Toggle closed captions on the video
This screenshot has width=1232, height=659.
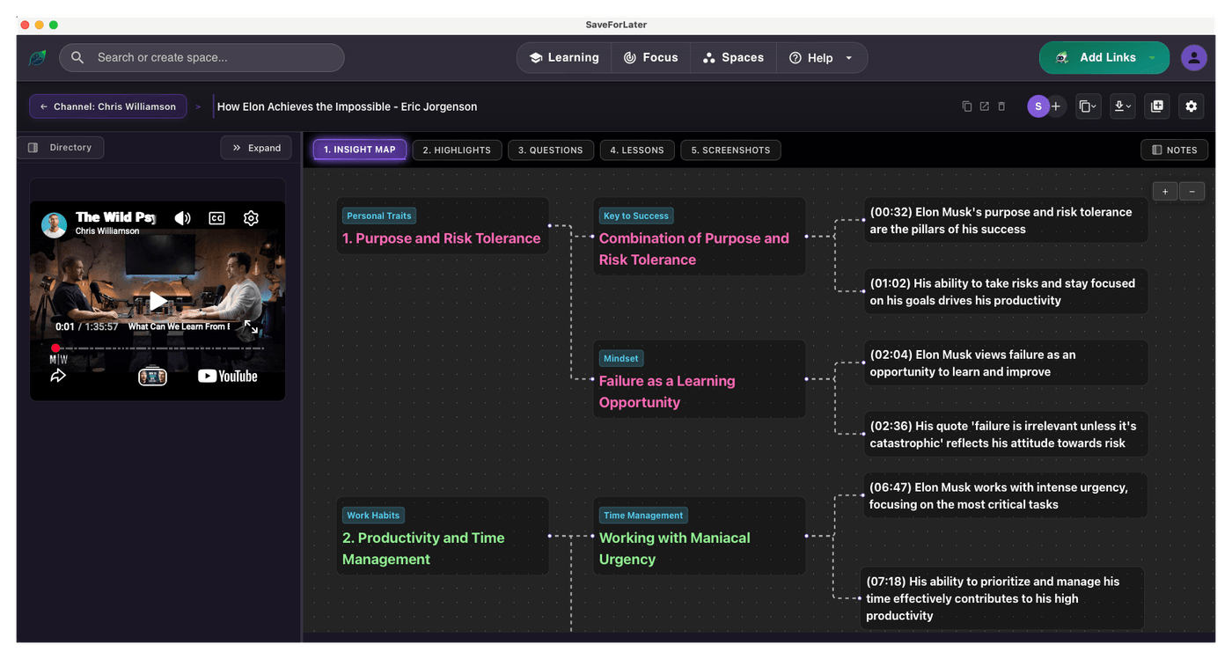click(216, 218)
